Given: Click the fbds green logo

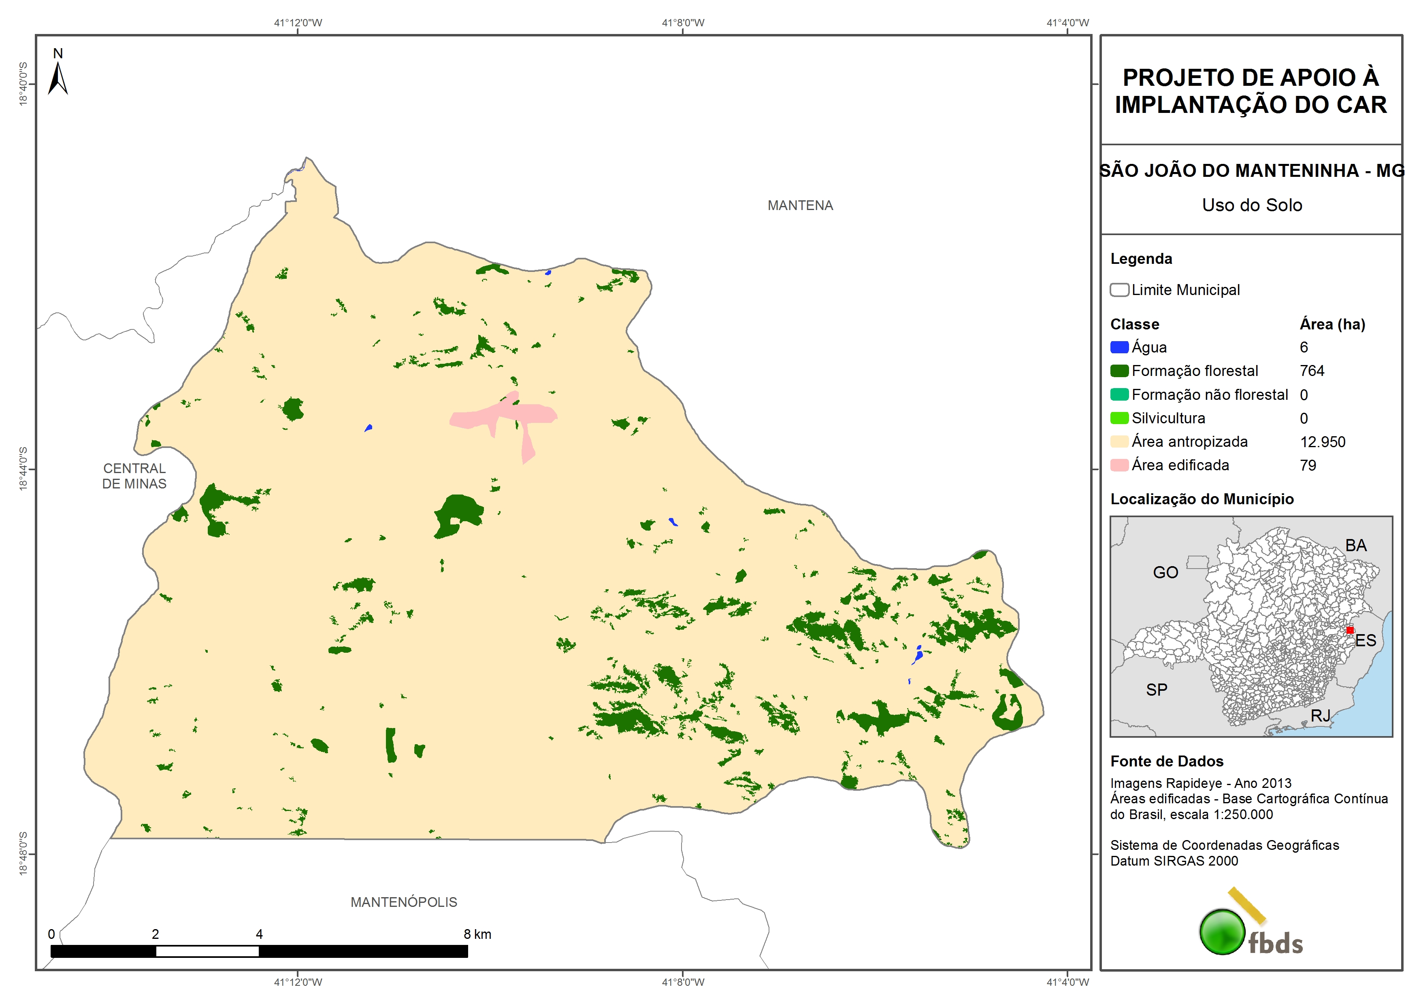Looking at the screenshot, I should (x=1222, y=932).
